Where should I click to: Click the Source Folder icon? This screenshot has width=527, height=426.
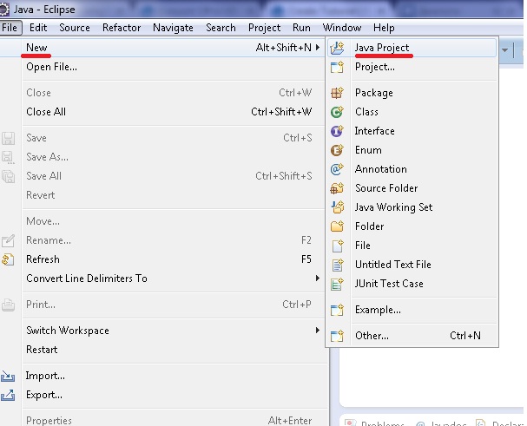click(x=337, y=188)
